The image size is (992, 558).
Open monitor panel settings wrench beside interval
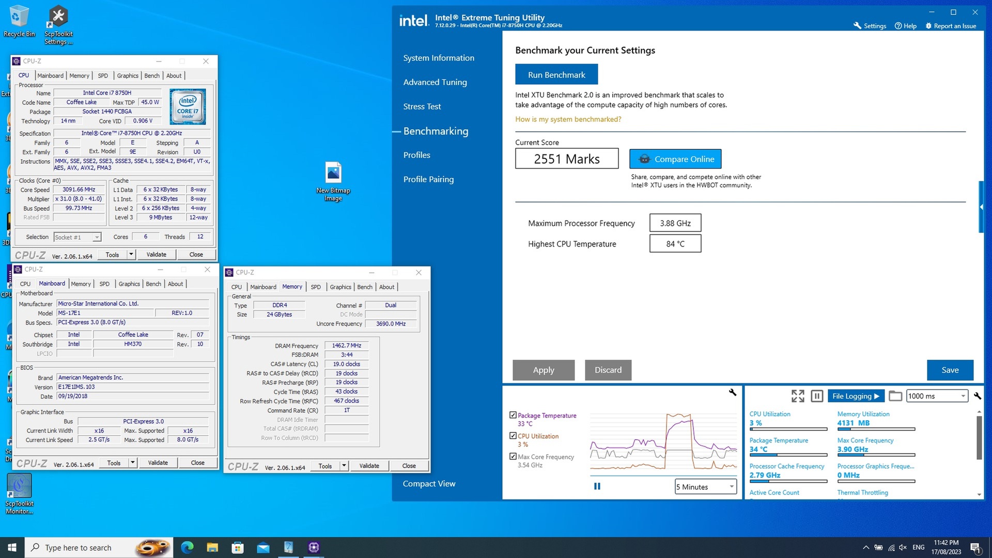tap(977, 396)
